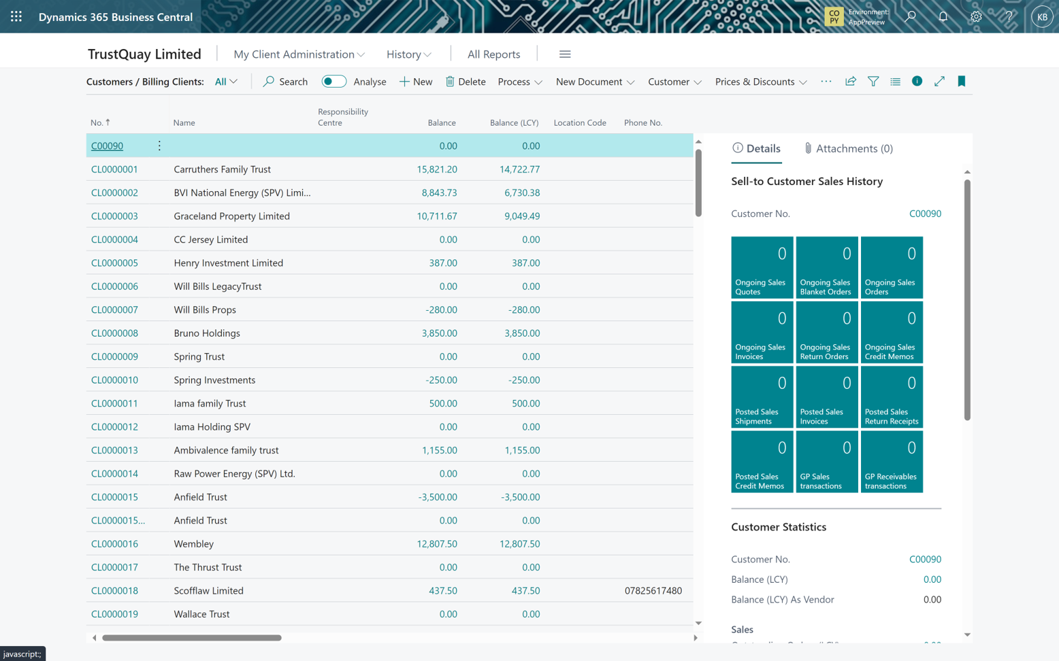The height and width of the screenshot is (661, 1059).
Task: Toggle the filter pane
Action: [873, 81]
